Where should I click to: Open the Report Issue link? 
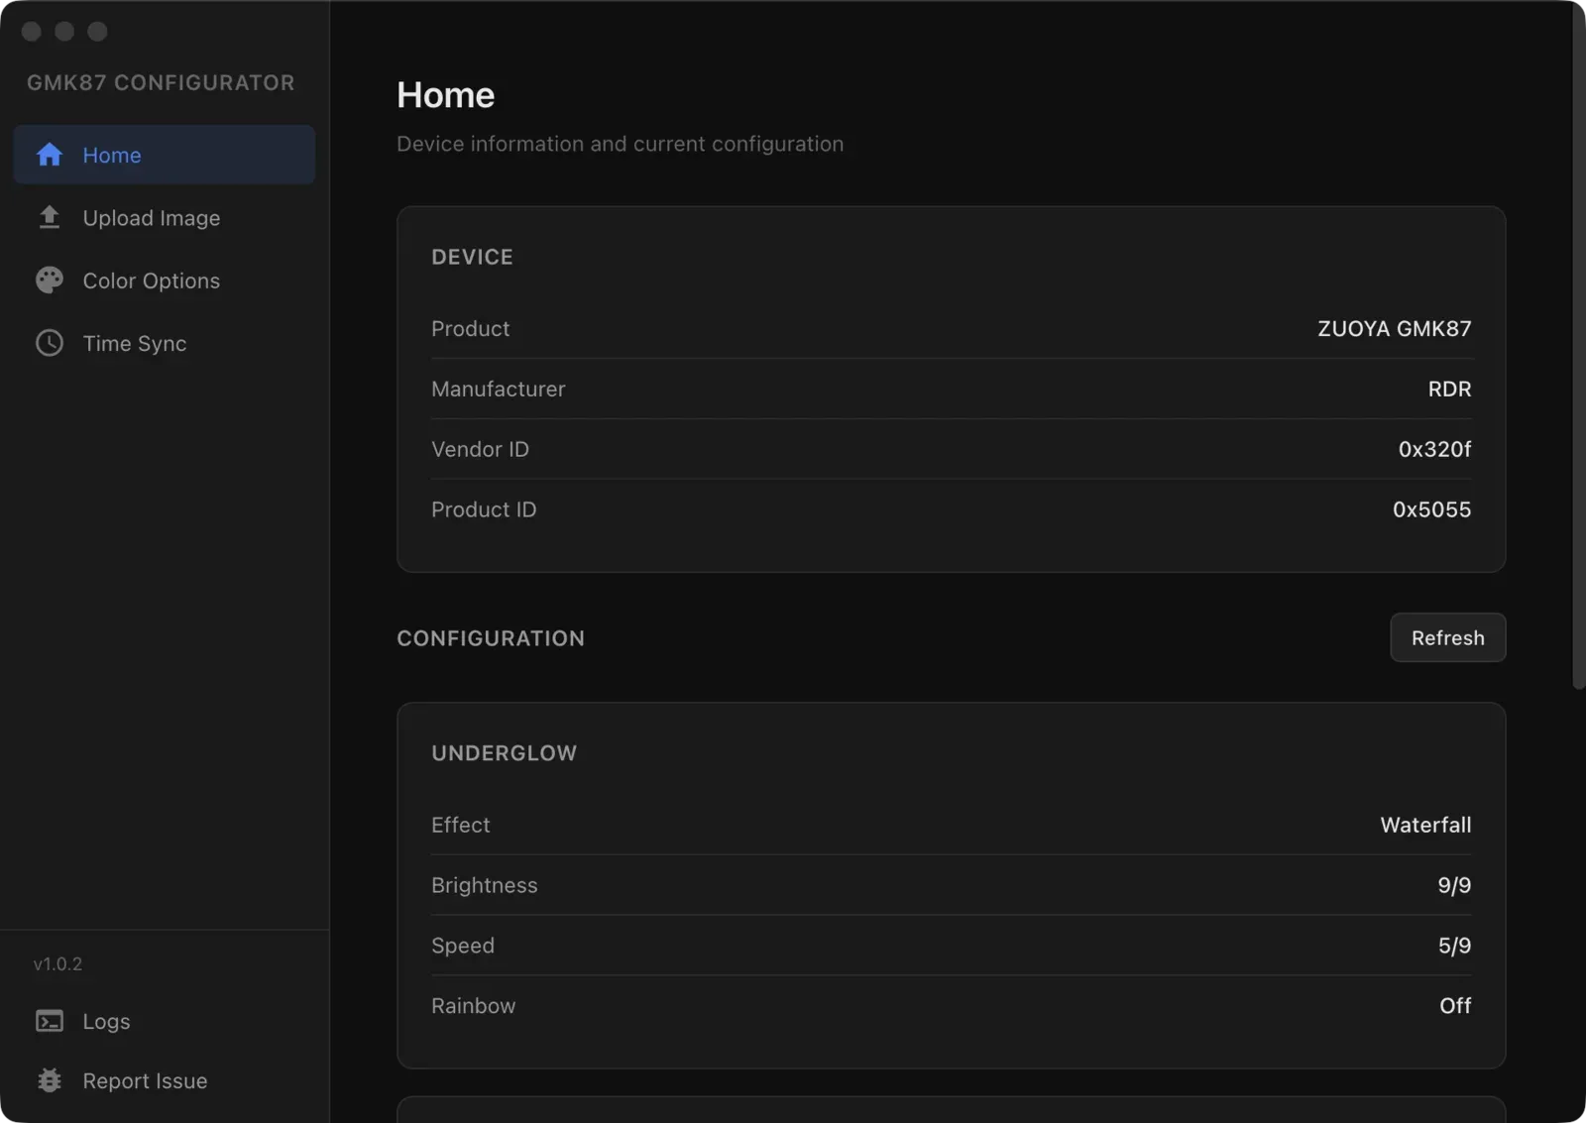pos(165,1080)
